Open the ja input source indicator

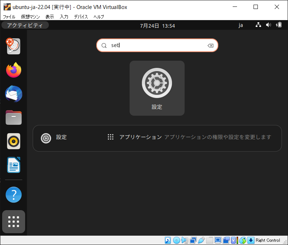click(241, 25)
